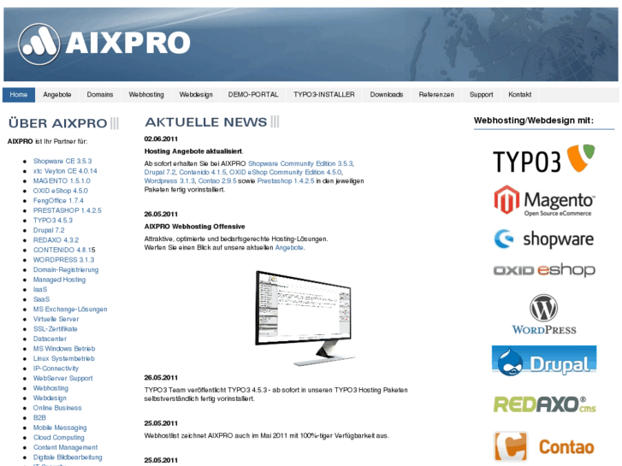The image size is (622, 466).
Task: Open the TYPO3 logo
Action: [x=544, y=159]
